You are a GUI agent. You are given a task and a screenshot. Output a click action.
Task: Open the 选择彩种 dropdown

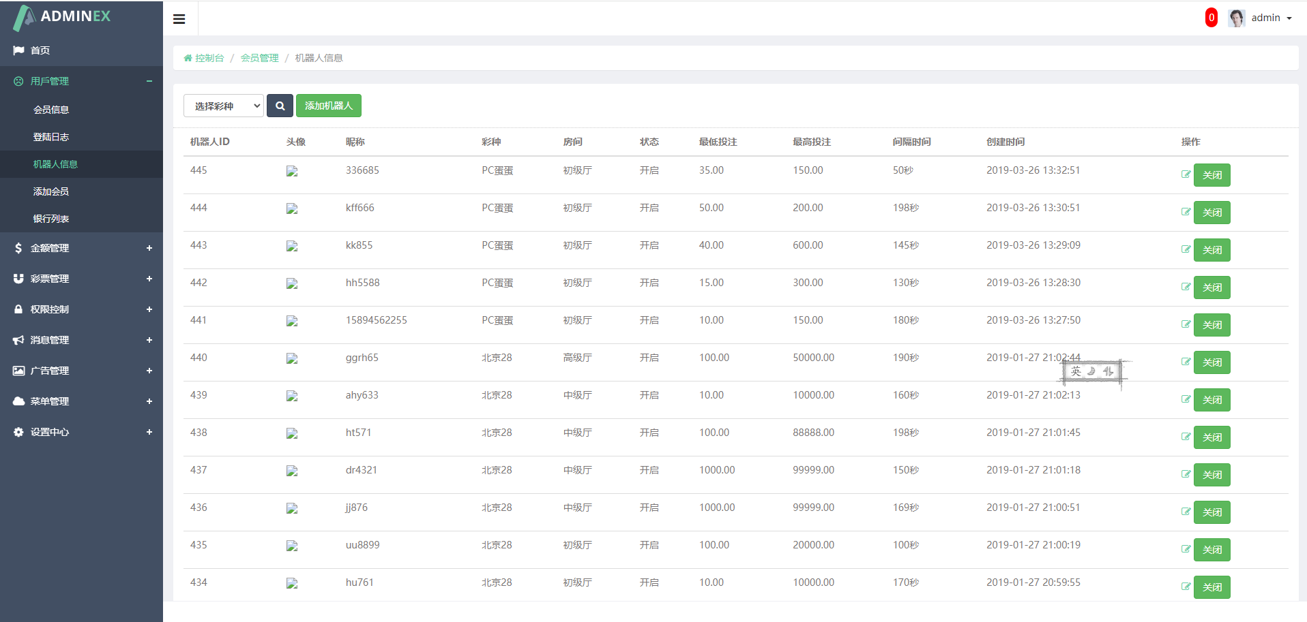click(x=223, y=106)
